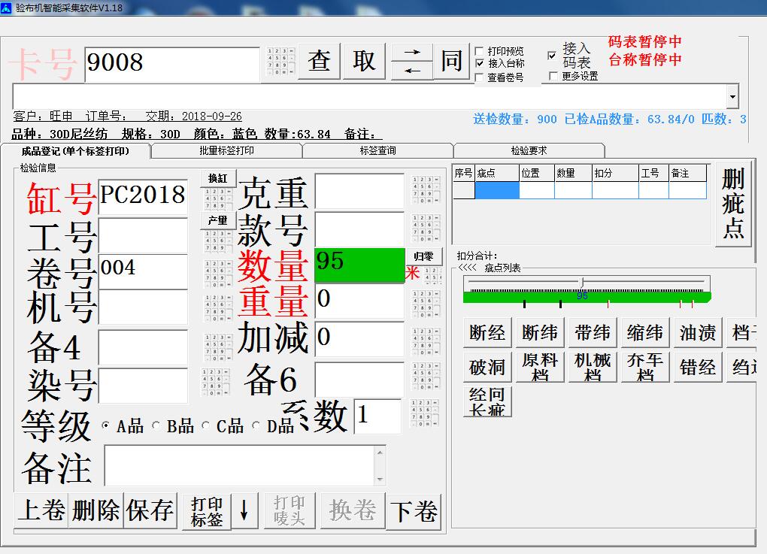Click the 卷号 field containing 004

click(x=143, y=271)
